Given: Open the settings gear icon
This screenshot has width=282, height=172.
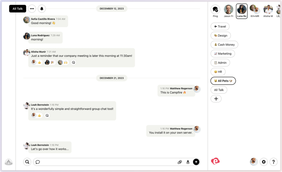Looking at the screenshot, I should click(264, 162).
